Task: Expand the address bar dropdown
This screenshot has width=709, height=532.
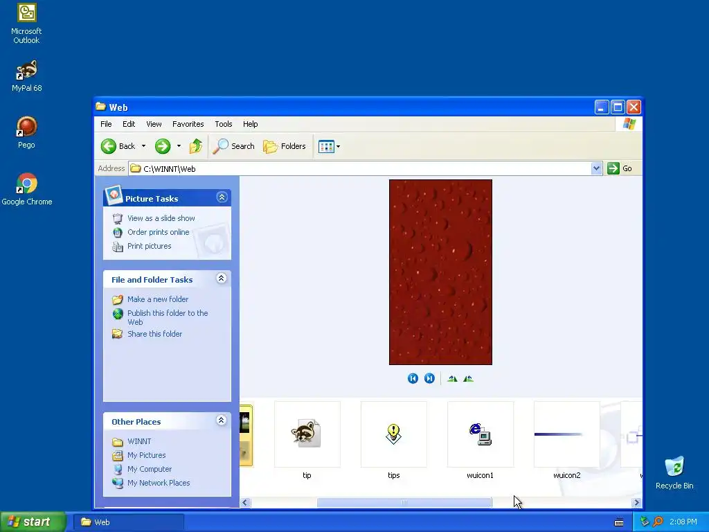Action: point(596,168)
